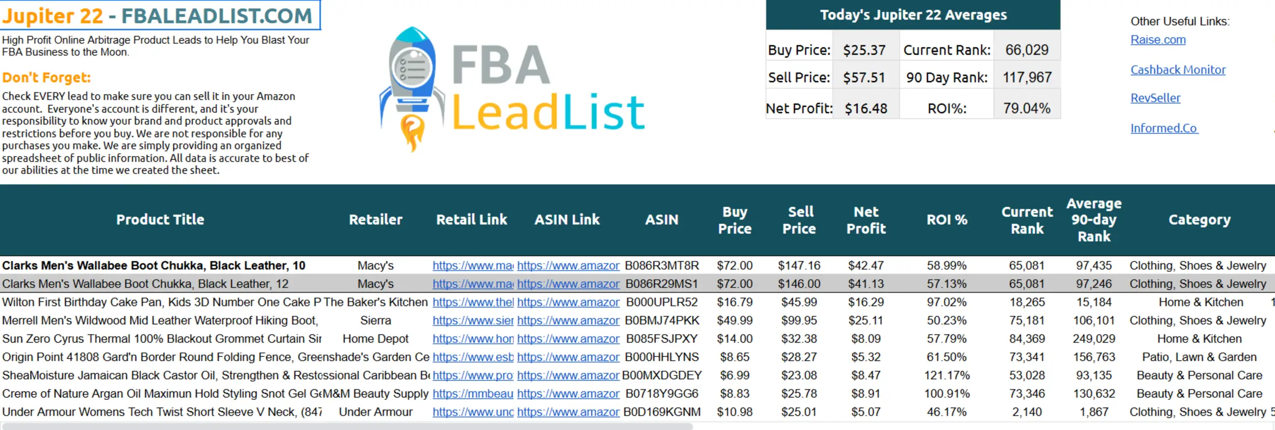The width and height of the screenshot is (1275, 430).
Task: Open Home Depot retail link for Sun Zero curtain
Action: pos(472,339)
